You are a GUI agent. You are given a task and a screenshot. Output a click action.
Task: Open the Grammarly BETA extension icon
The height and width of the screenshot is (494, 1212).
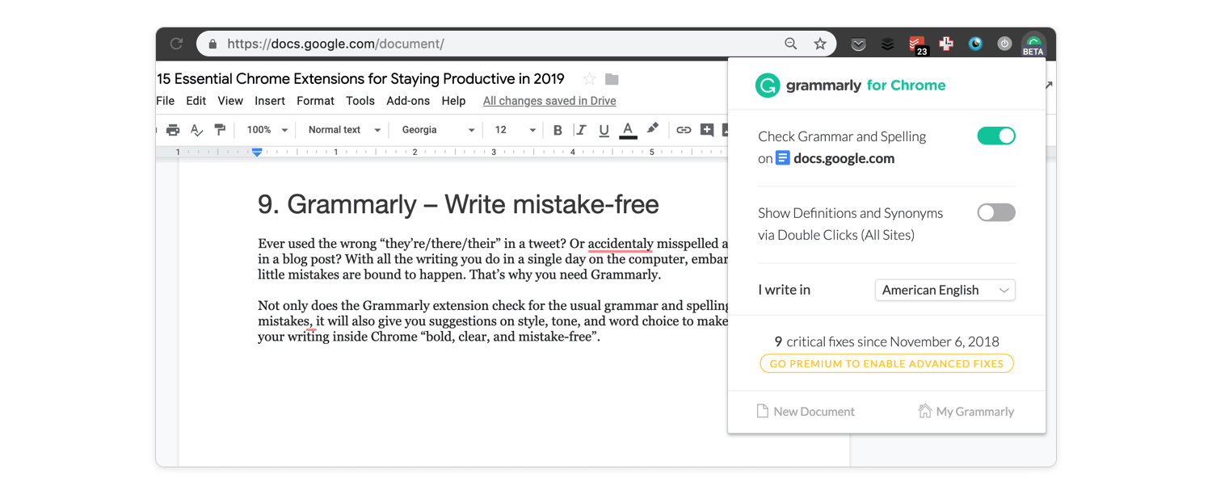click(x=1033, y=44)
